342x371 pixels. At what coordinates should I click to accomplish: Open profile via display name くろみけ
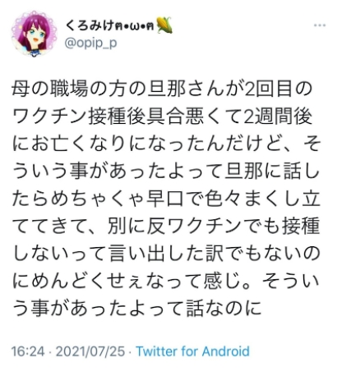coord(89,25)
